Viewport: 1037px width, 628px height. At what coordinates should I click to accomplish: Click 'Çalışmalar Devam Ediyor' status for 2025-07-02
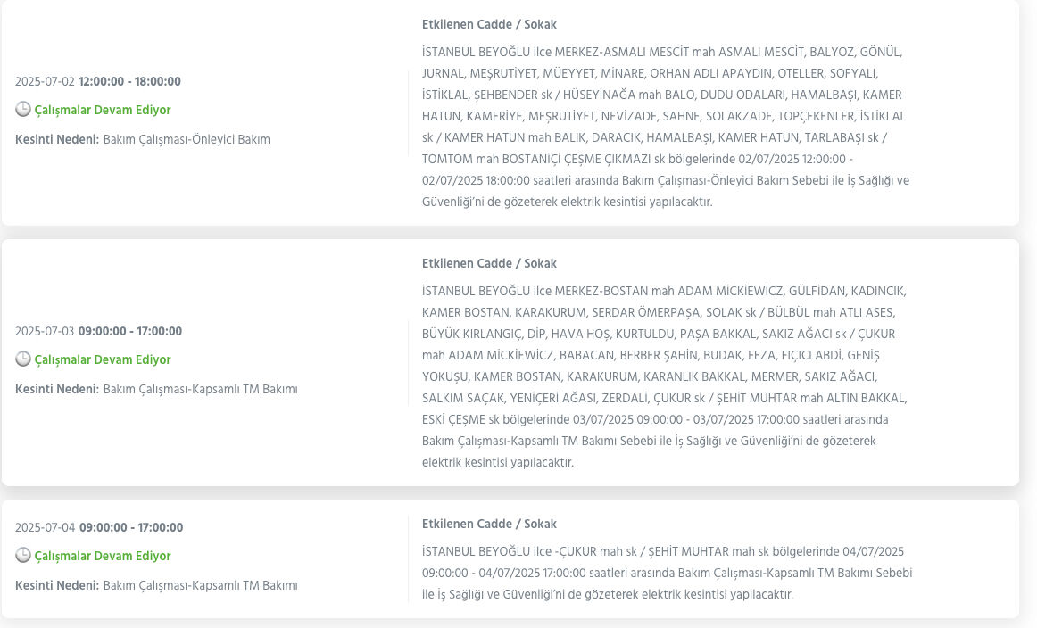tap(103, 111)
